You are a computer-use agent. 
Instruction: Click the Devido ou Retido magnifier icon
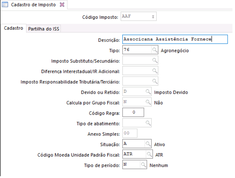tap(148, 92)
